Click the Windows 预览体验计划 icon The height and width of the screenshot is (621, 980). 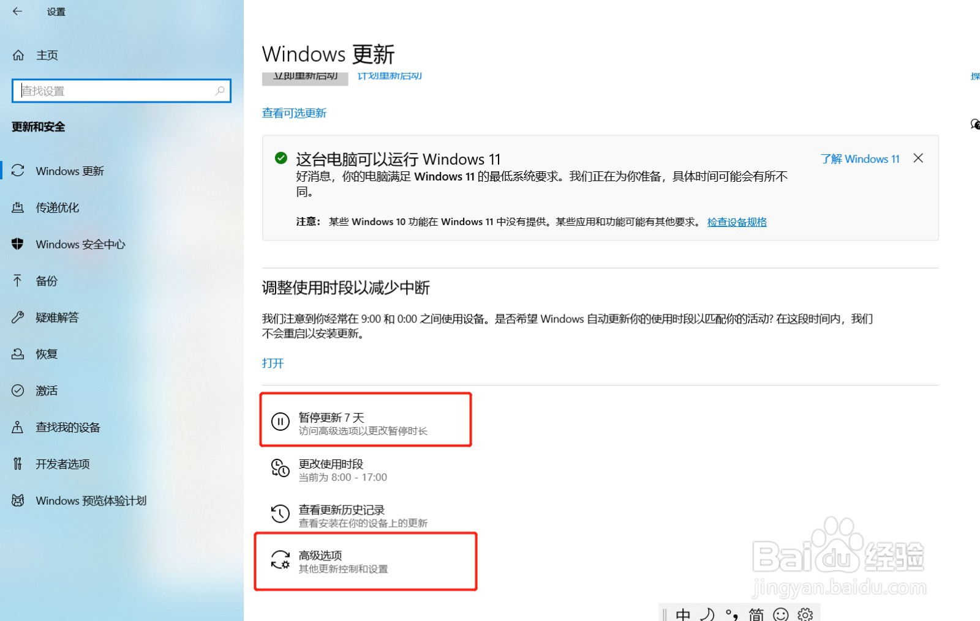click(18, 500)
